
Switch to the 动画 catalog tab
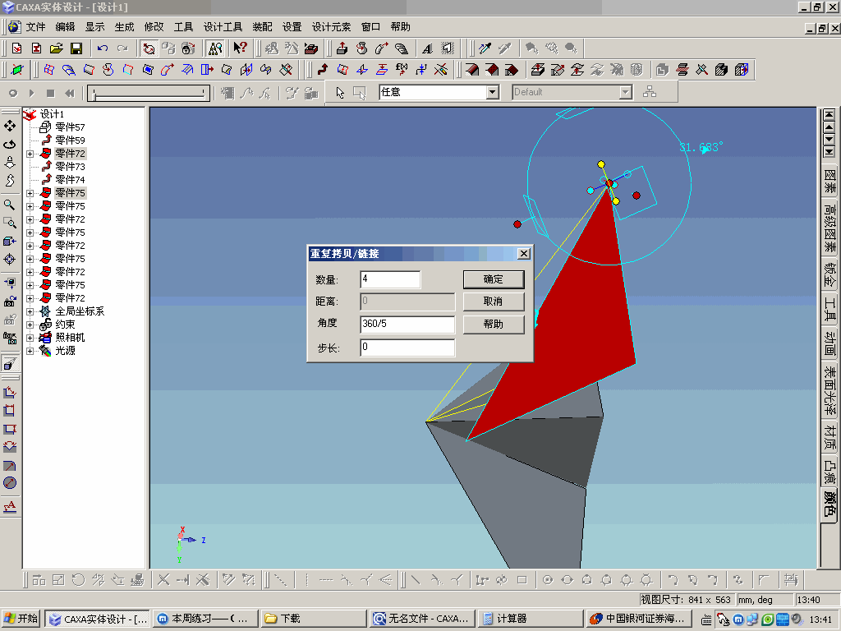[830, 343]
